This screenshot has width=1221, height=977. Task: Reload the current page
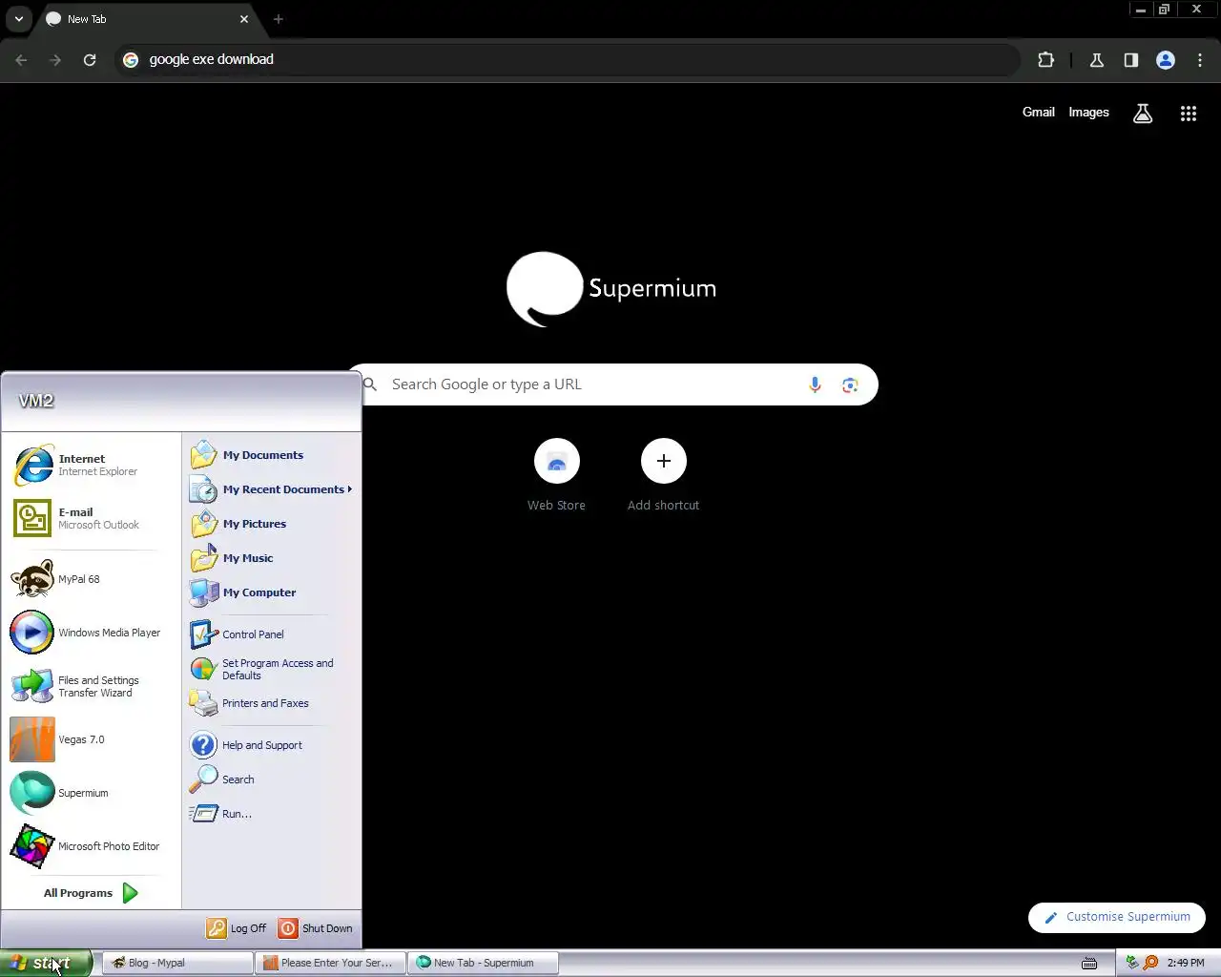click(90, 60)
